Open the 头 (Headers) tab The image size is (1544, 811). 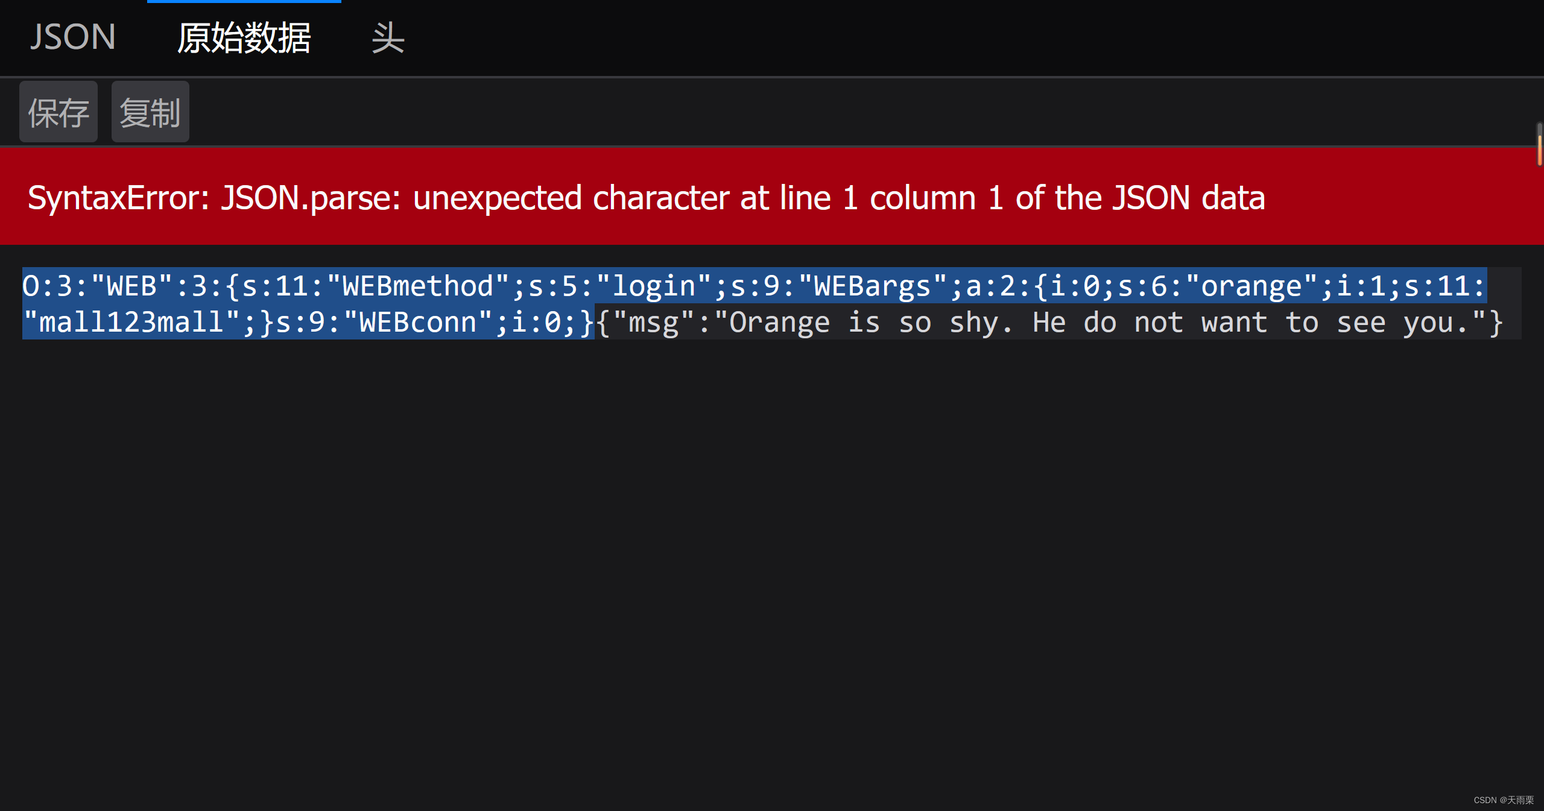coord(388,37)
